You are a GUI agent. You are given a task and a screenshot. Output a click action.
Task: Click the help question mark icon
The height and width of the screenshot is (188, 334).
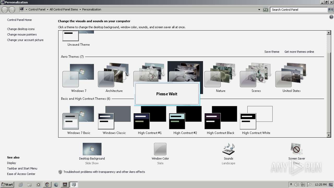[331, 17]
